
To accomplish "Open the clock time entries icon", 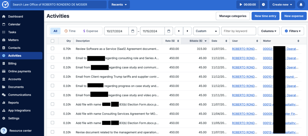I will [263, 5].
